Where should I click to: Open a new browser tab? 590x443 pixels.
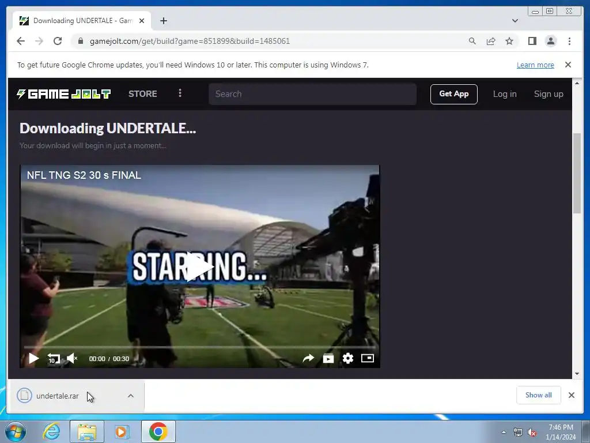click(163, 21)
